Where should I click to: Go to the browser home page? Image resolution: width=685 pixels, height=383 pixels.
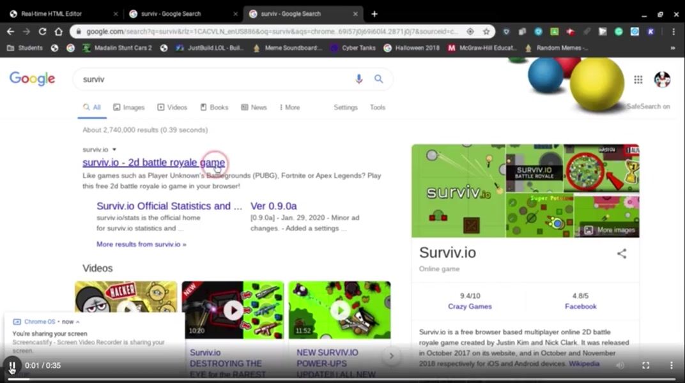tap(59, 31)
